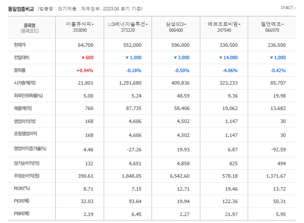Click PBR value 21.97

pos(231,215)
